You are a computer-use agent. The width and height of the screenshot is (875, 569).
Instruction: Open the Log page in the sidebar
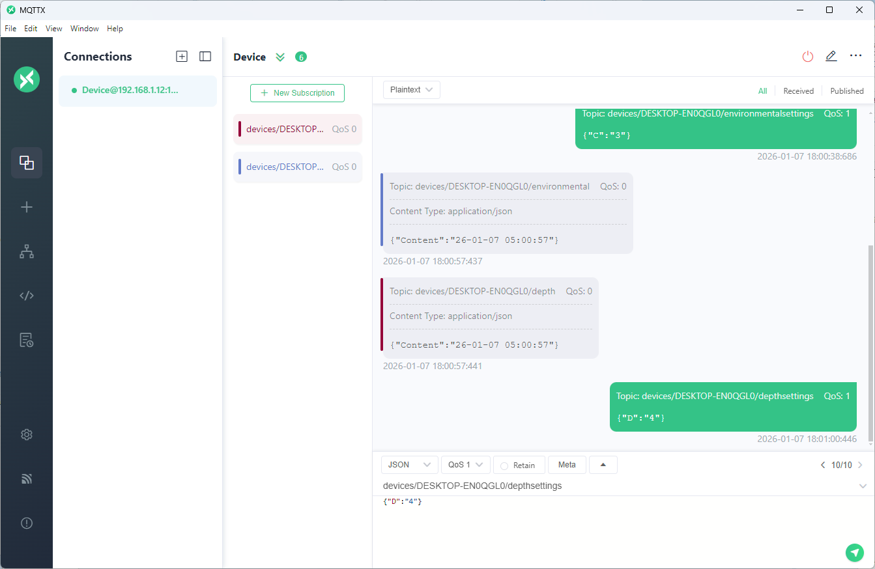[27, 340]
